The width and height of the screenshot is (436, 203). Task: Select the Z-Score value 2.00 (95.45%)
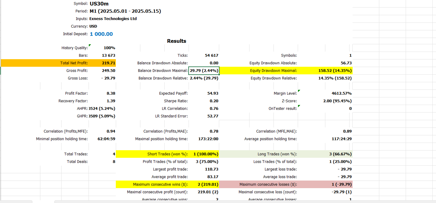337,101
